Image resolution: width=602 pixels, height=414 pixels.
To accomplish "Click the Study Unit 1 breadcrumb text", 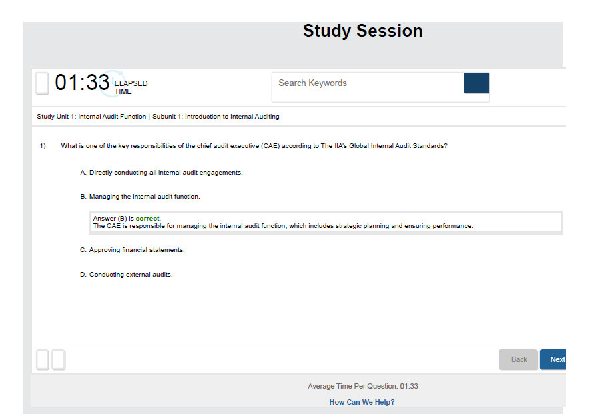I will [x=91, y=117].
